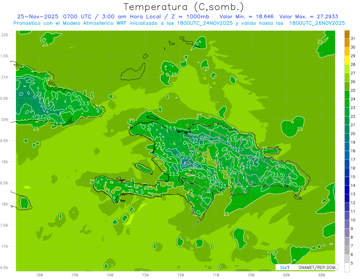The image size is (361, 279).
Task: Click the color scale label "5"
Action: click(x=352, y=263)
